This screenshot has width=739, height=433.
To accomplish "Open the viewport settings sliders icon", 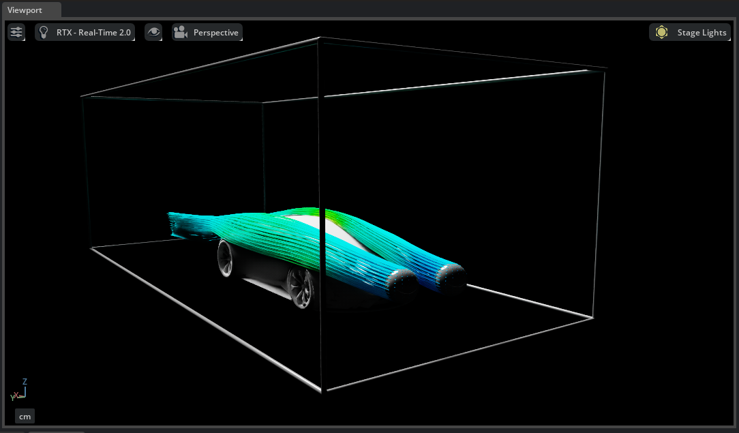I will [16, 31].
